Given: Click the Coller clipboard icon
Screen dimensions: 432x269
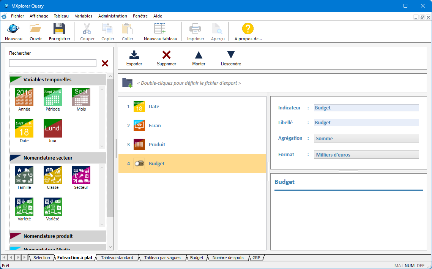Looking at the screenshot, I should pyautogui.click(x=127, y=28).
